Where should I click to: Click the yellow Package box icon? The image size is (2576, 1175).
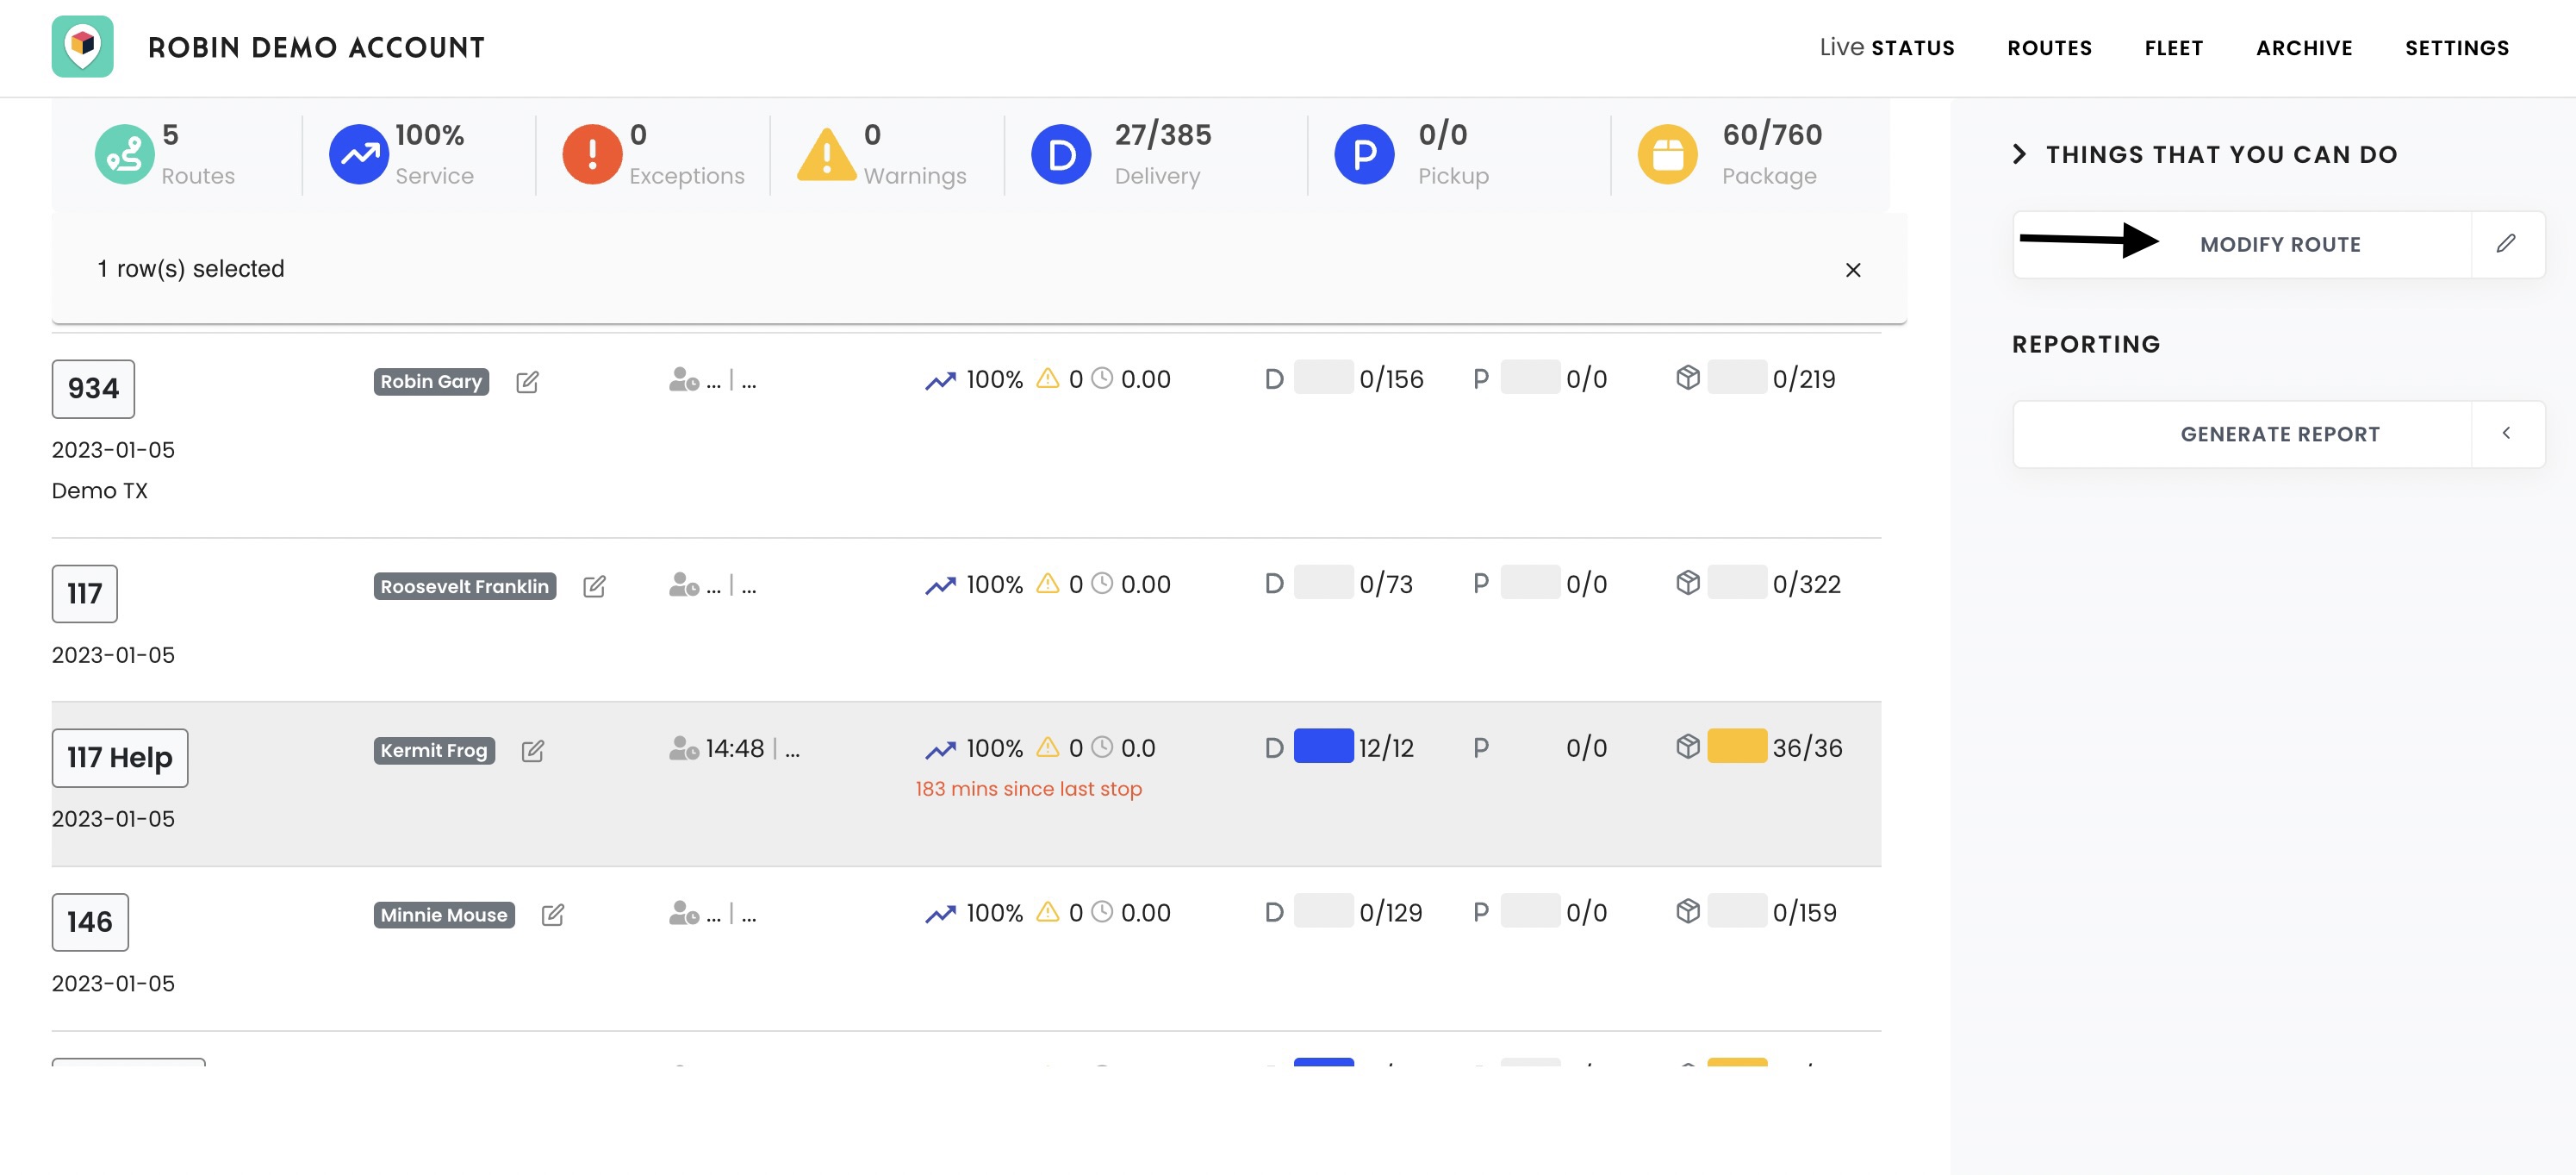(1667, 154)
